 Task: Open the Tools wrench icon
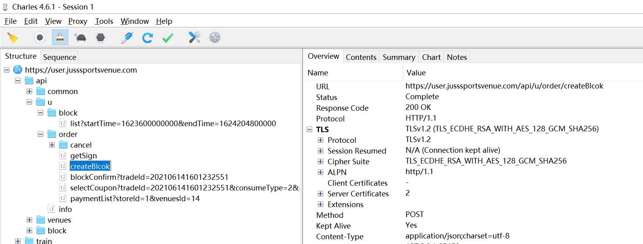coord(195,38)
